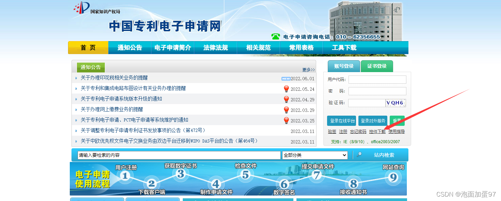Viewport: 501px width, 201px height.
Task: Open the 相关规范 menu
Action: coord(258,48)
